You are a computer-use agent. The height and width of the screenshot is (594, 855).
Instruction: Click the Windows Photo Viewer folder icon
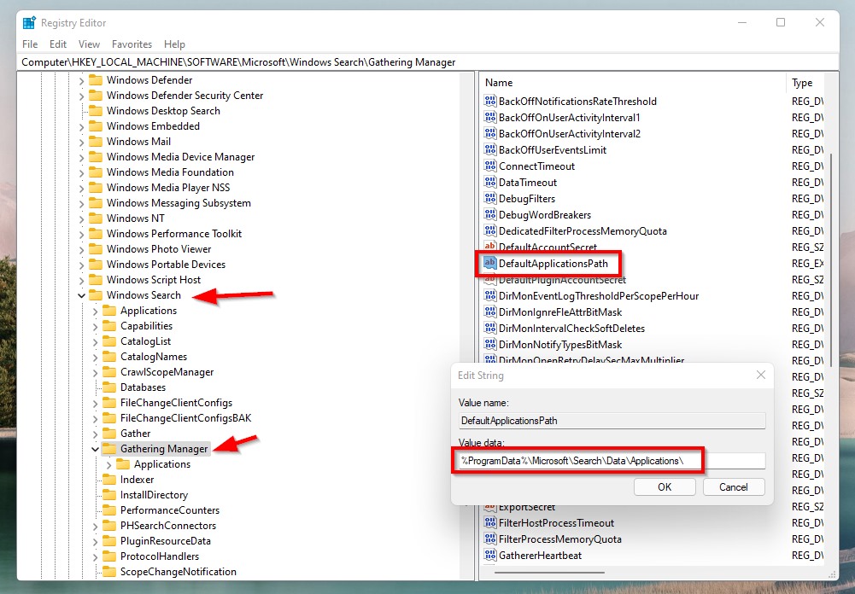click(96, 249)
